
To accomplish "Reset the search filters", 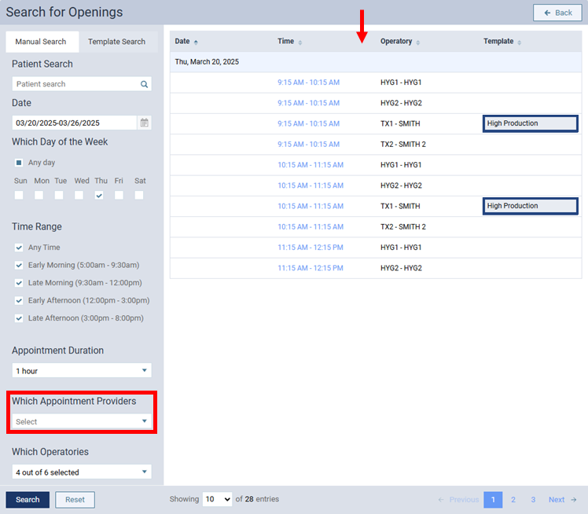I will (x=75, y=500).
